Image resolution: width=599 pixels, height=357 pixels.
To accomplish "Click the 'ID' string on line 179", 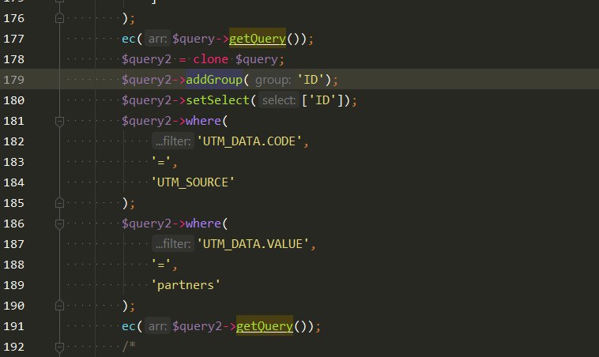I will [x=311, y=80].
